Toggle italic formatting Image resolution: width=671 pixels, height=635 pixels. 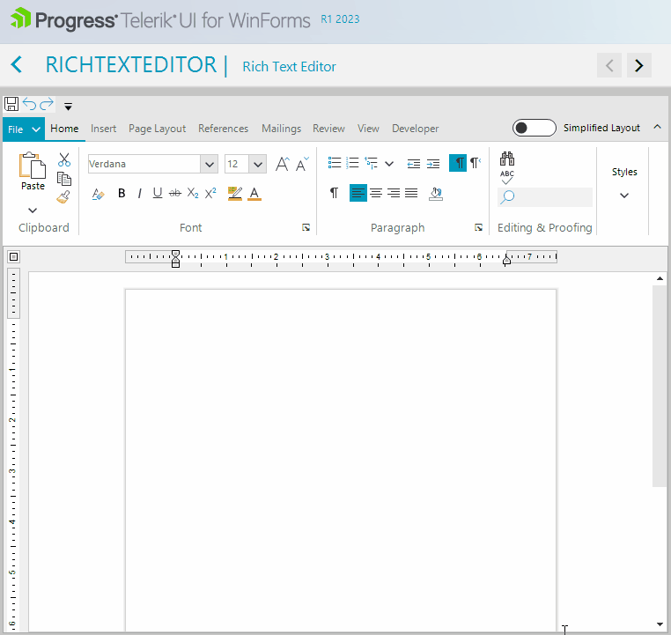click(x=139, y=194)
